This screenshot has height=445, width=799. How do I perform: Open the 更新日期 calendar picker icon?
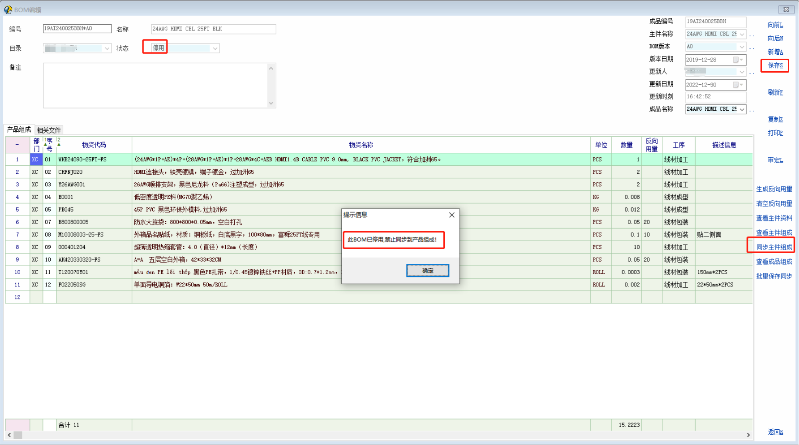click(735, 85)
